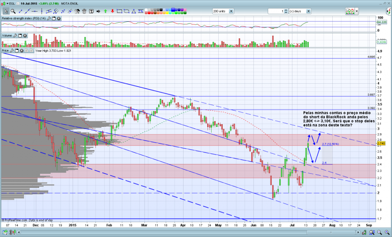Click the add indicators chart button

click(350, 11)
